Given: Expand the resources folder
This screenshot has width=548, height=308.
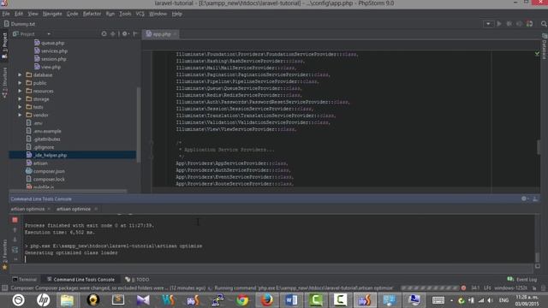Looking at the screenshot, I should (20, 91).
